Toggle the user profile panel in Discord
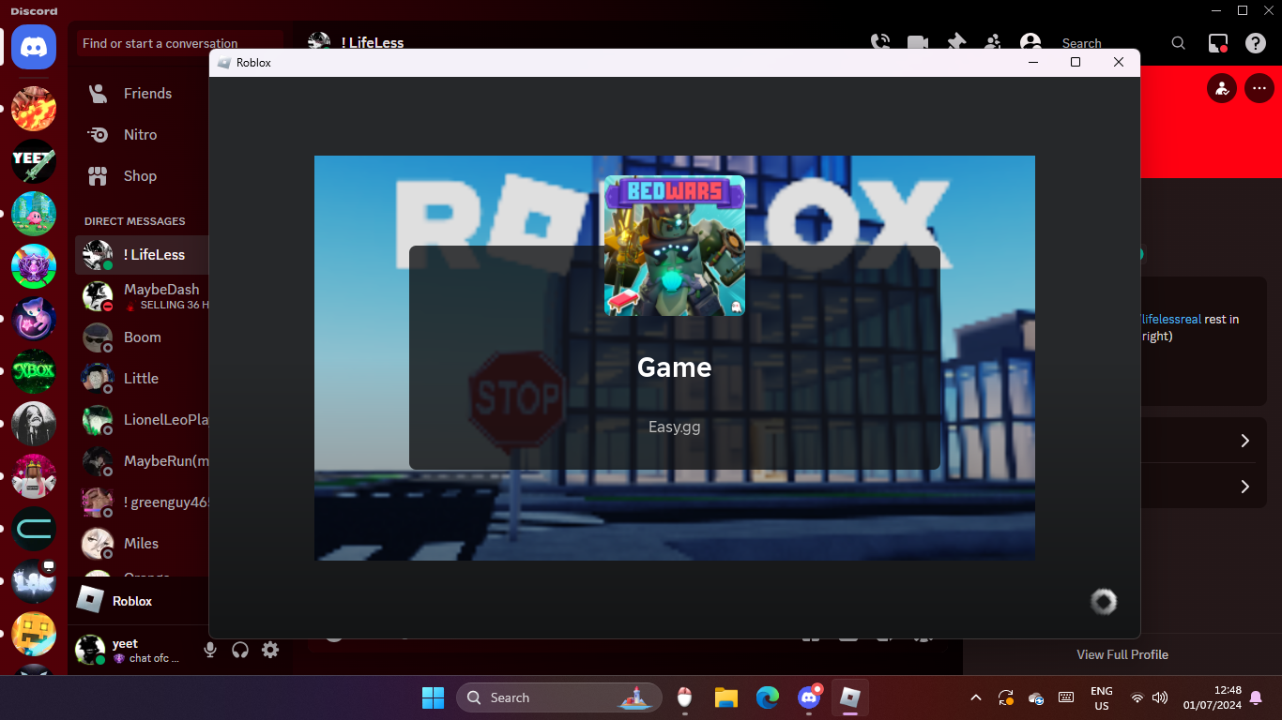Screen dimensions: 1282x720 1030,43
